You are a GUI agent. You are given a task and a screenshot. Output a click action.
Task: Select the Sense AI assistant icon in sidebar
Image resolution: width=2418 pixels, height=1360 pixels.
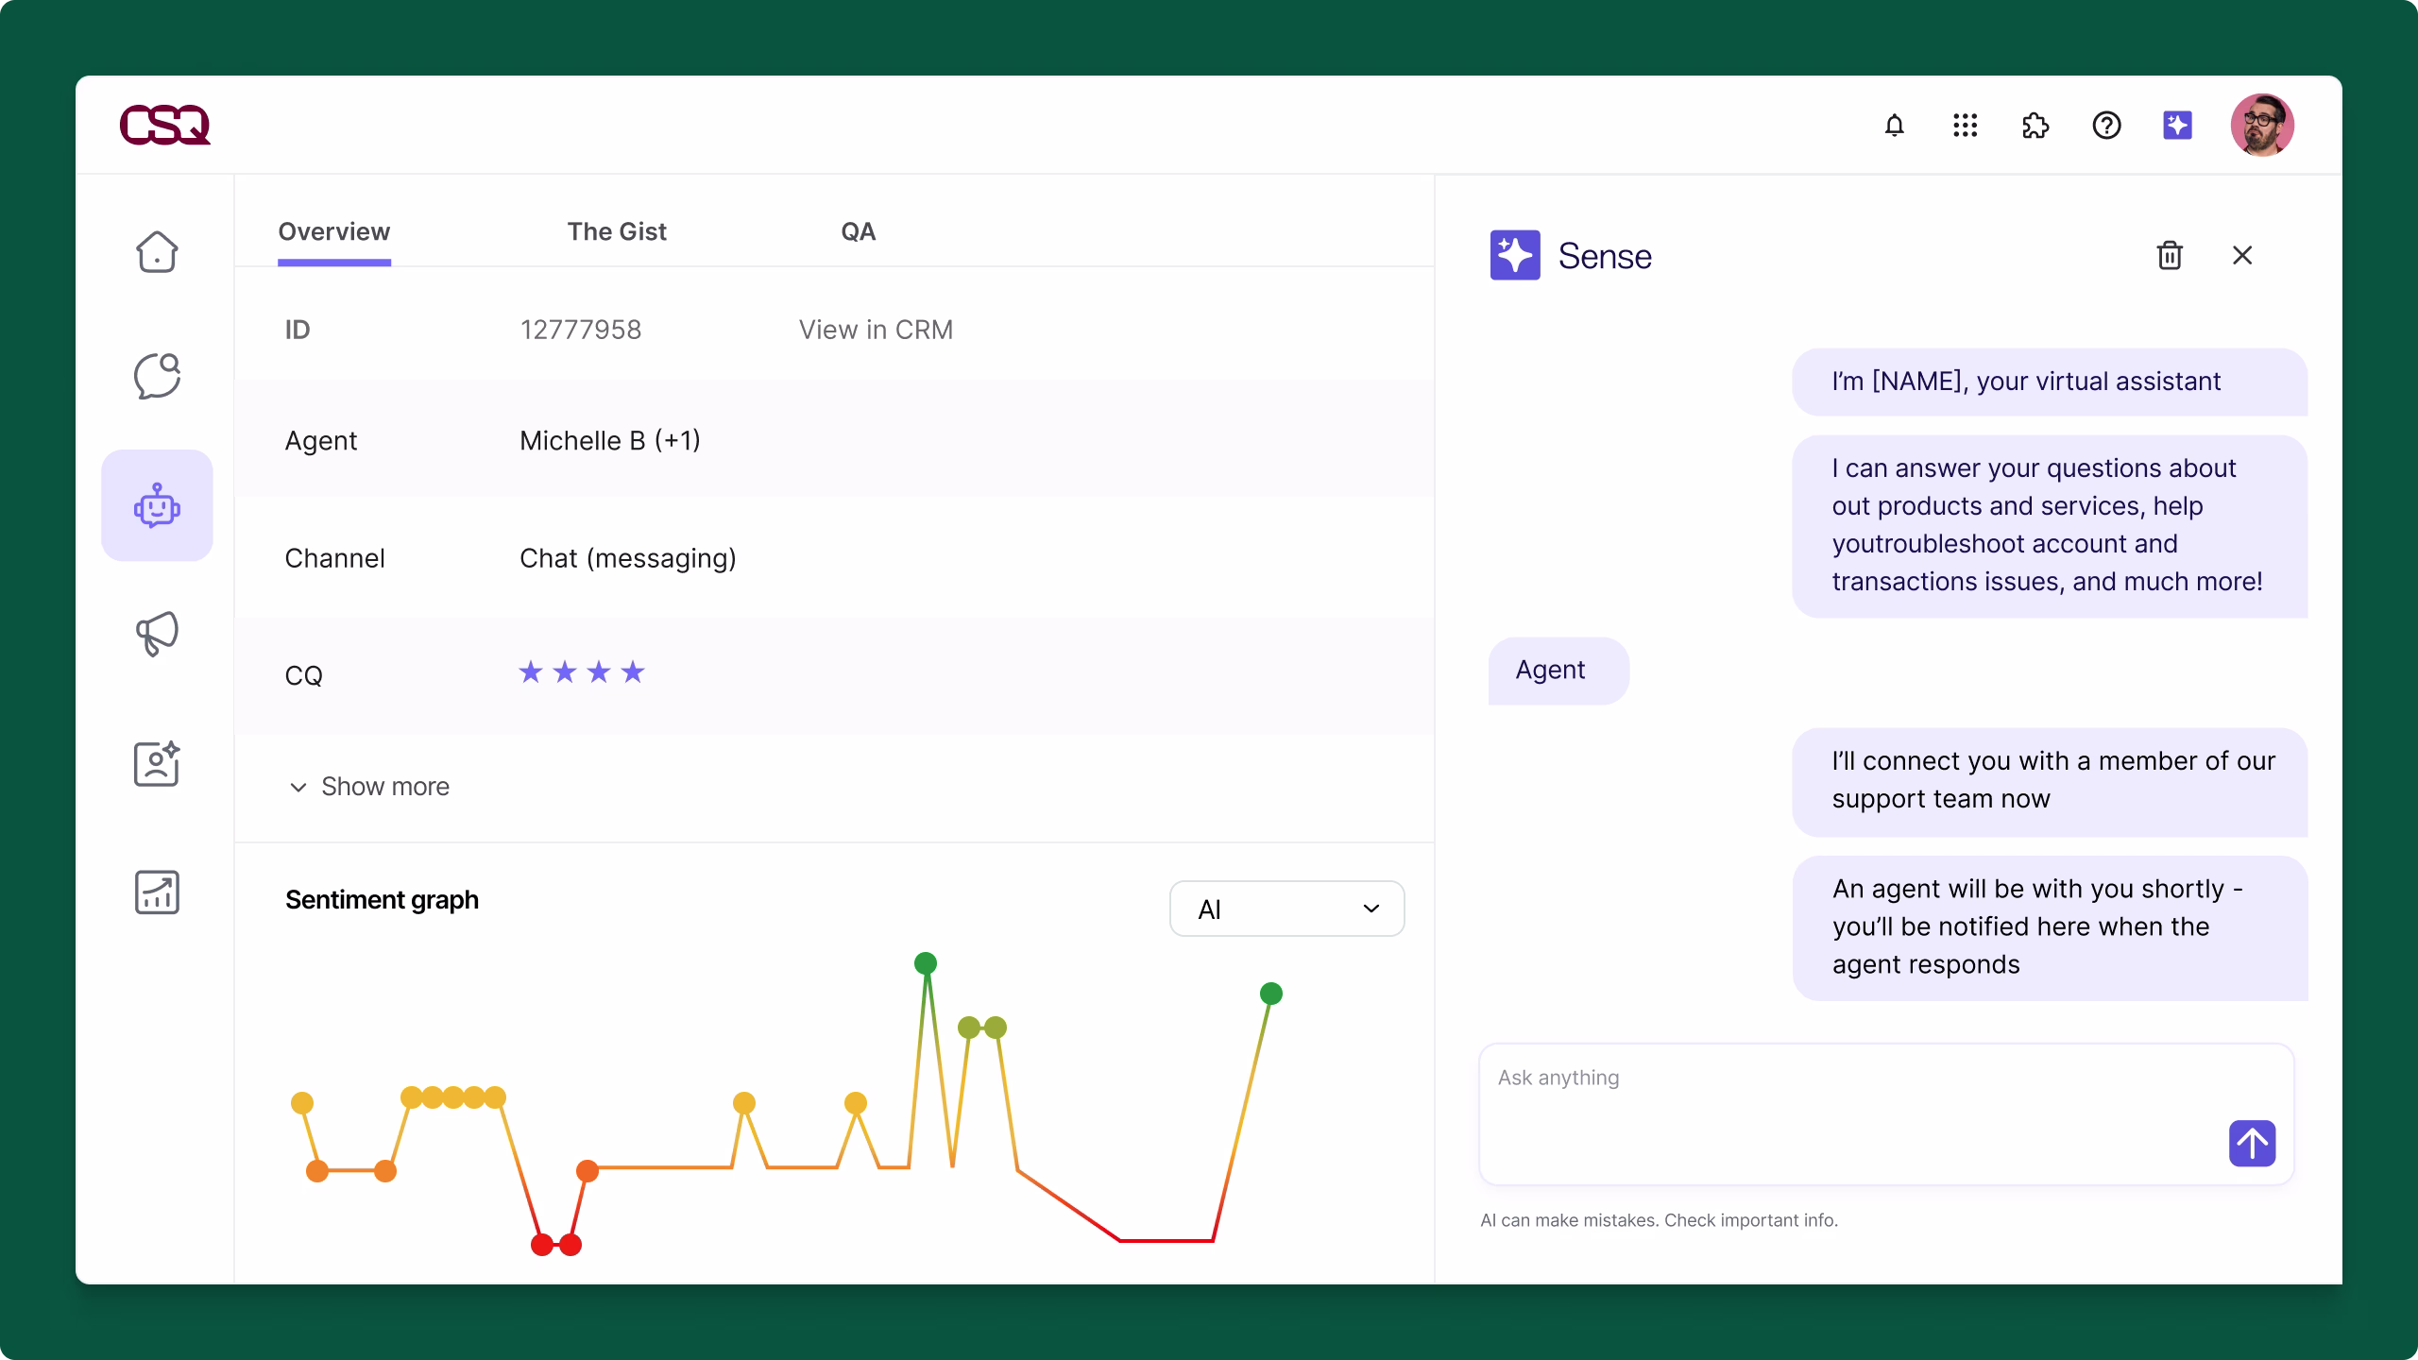pyautogui.click(x=156, y=506)
